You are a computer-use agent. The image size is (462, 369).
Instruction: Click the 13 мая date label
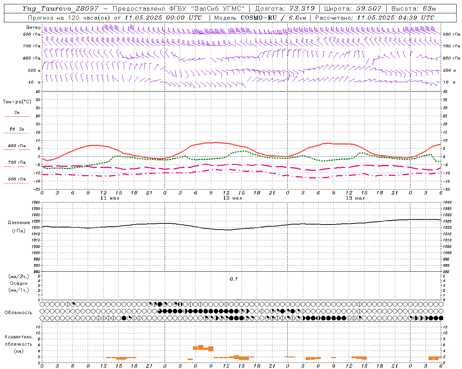355,198
